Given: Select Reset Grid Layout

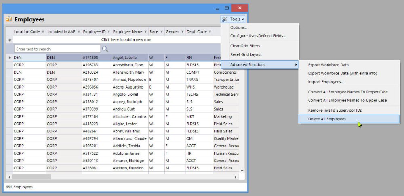Looking at the screenshot, I should pyautogui.click(x=246, y=54).
